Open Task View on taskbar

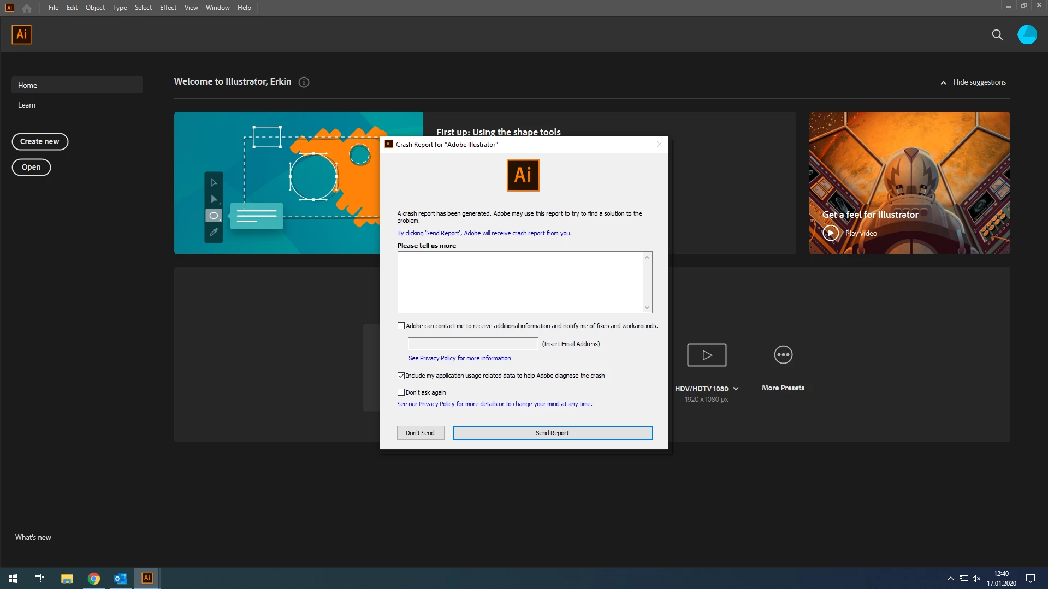pyautogui.click(x=39, y=579)
